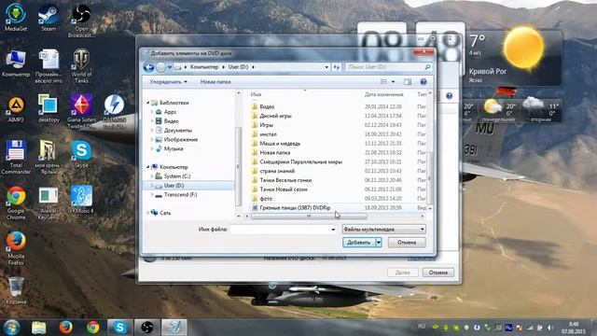This screenshot has width=597, height=336.
Task: Open the Корзина recycle bin
Action: pyautogui.click(x=16, y=290)
